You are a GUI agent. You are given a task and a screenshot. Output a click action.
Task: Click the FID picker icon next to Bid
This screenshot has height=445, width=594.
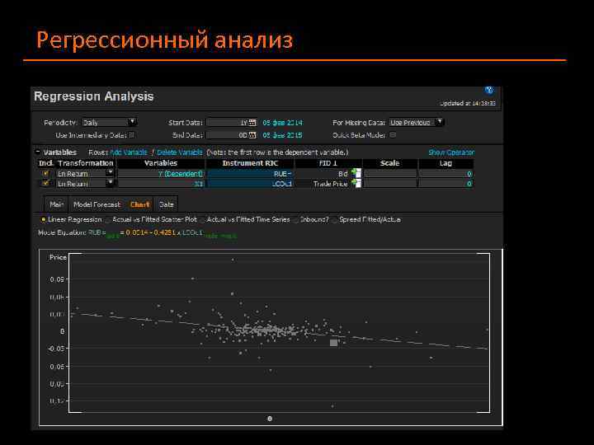pyautogui.click(x=356, y=173)
